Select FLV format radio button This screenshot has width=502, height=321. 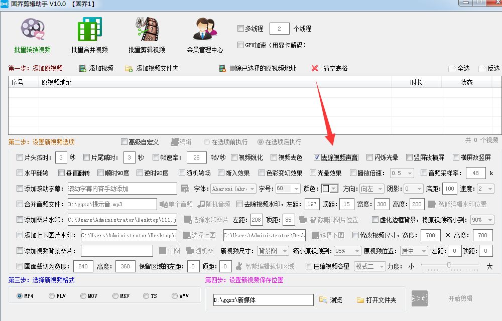(x=52, y=296)
